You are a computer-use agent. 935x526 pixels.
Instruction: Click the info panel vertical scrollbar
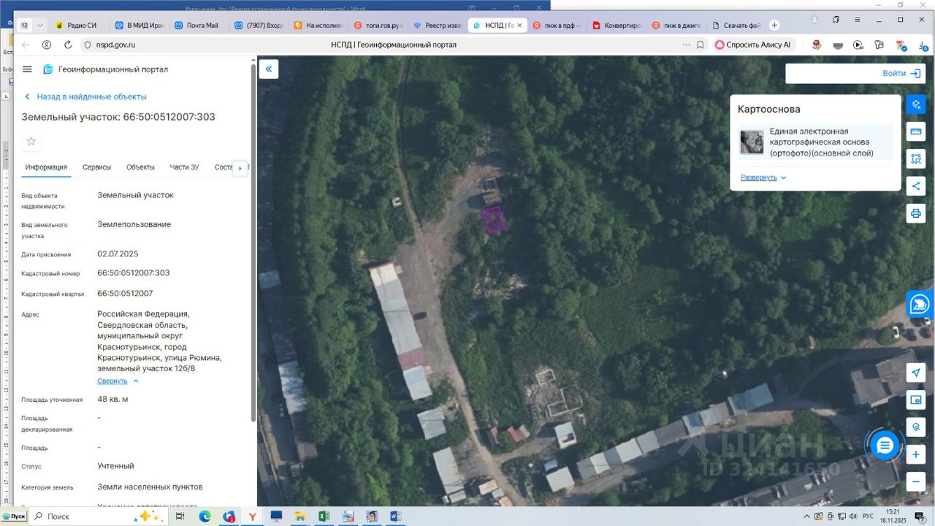pyautogui.click(x=253, y=241)
